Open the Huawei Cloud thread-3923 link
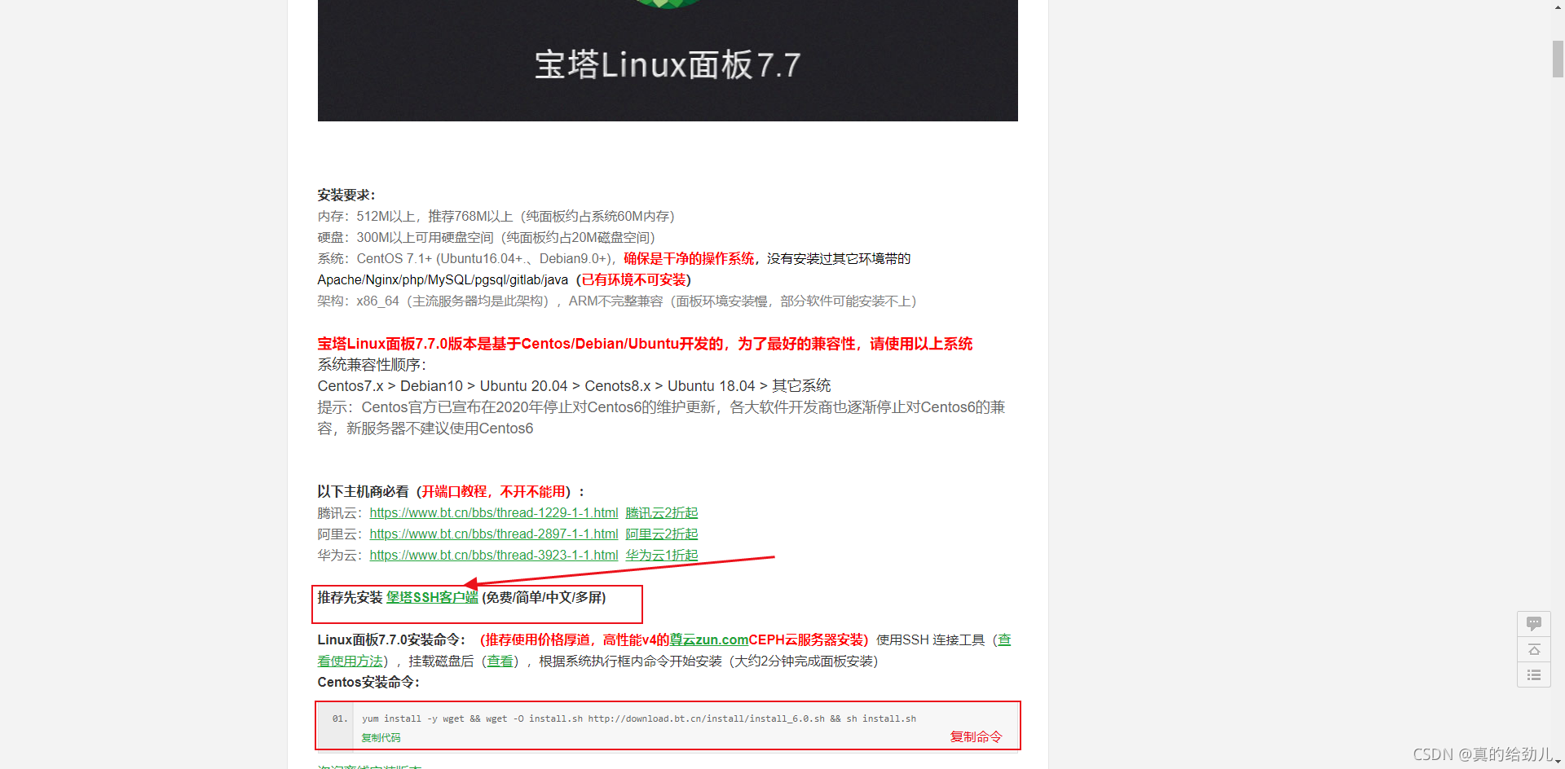This screenshot has height=769, width=1565. coord(494,556)
